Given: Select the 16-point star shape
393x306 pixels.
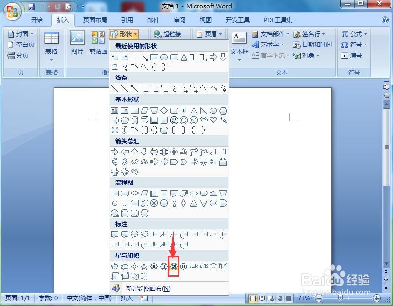Looking at the screenshot, I should (164, 266).
